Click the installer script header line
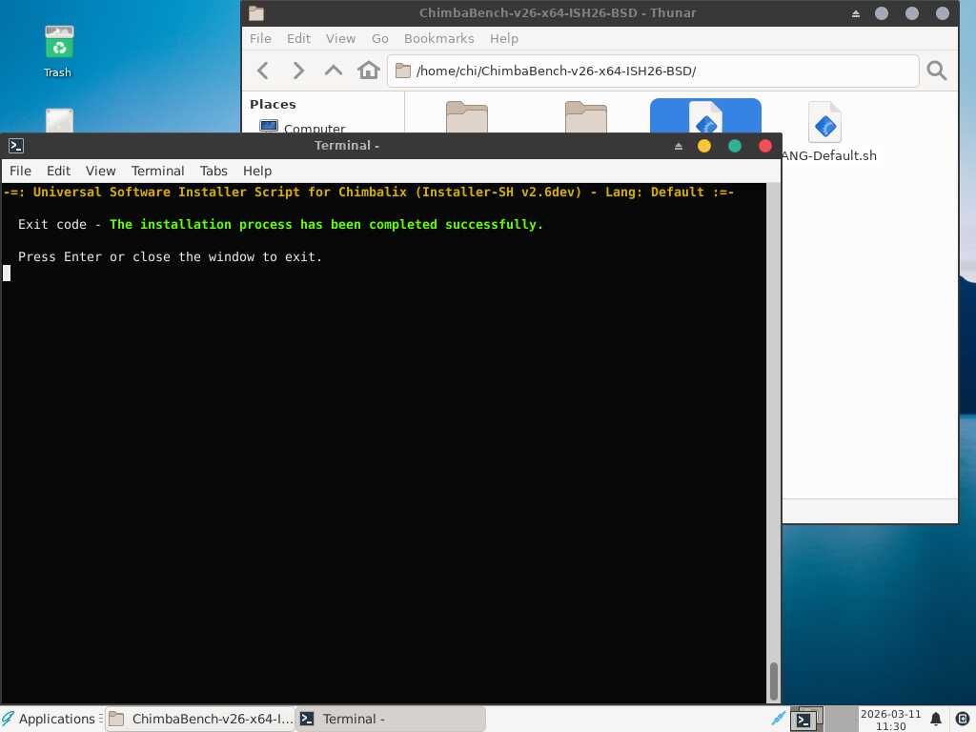 click(369, 192)
